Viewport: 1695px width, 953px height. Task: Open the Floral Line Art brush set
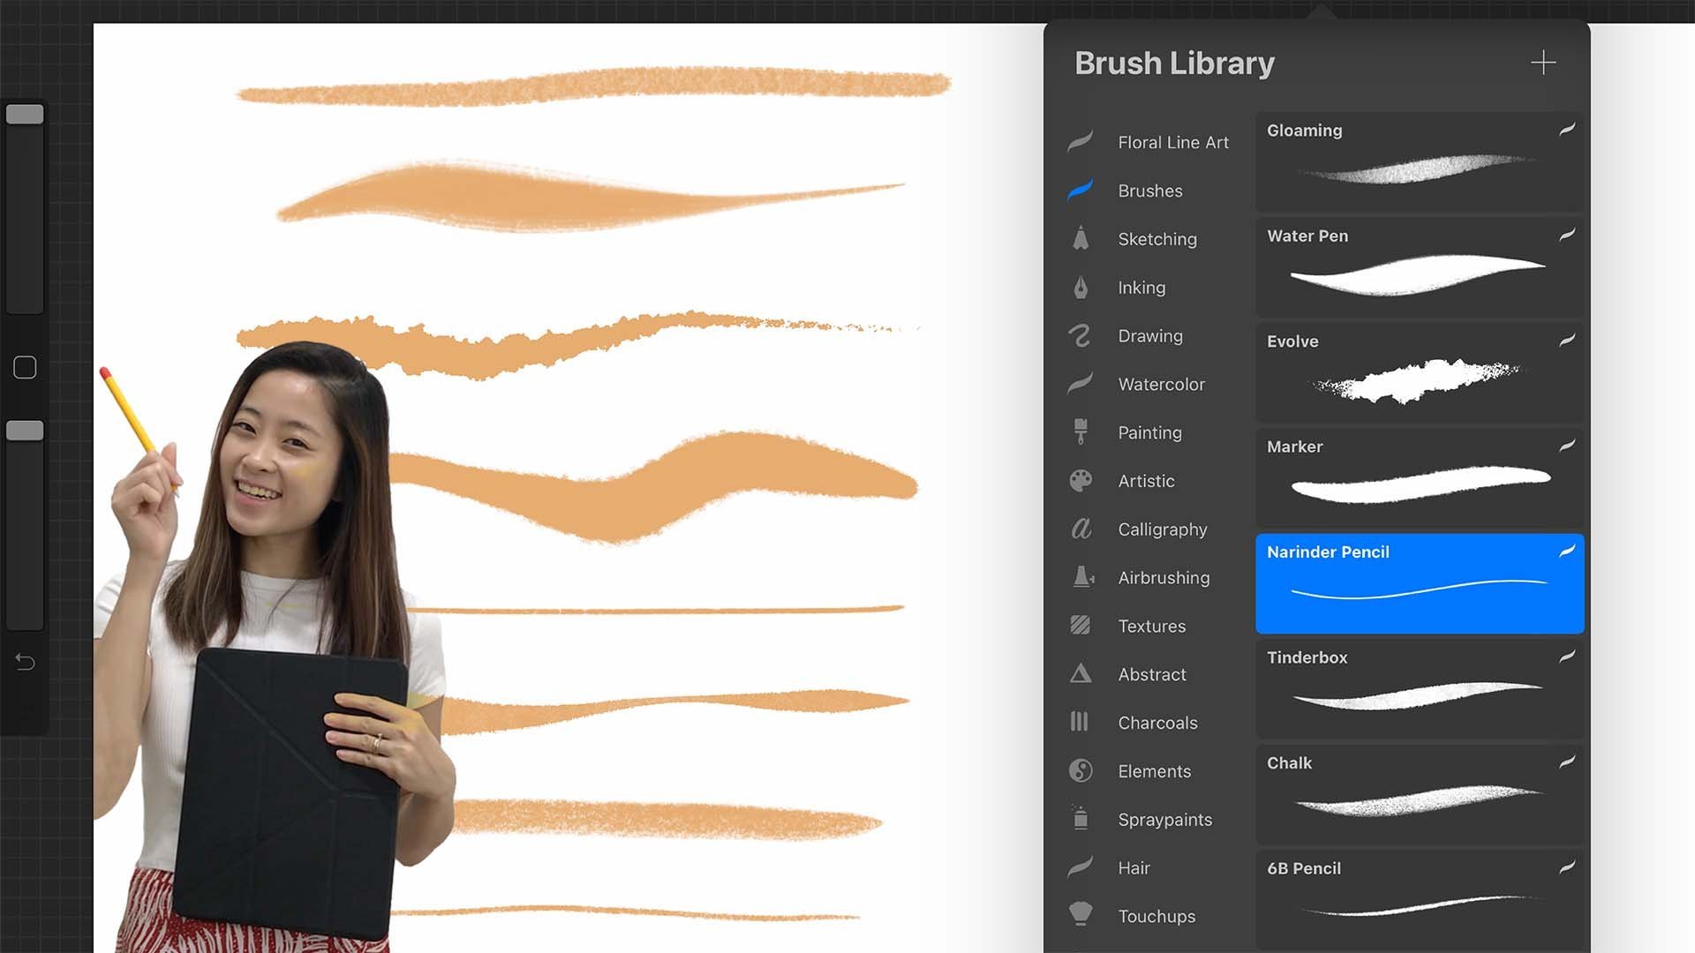pyautogui.click(x=1172, y=142)
